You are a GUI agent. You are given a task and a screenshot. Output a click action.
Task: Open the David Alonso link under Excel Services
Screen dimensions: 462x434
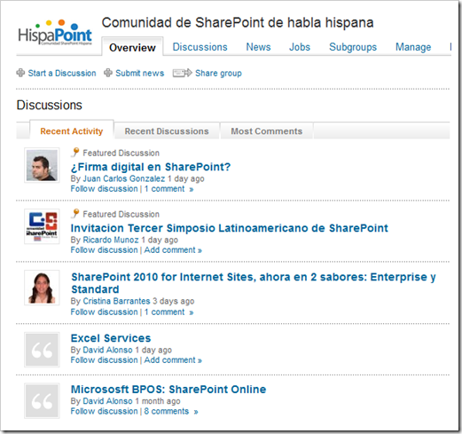[x=107, y=350]
